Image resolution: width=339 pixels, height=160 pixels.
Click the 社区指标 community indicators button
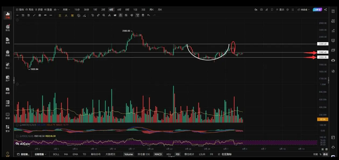225,154
